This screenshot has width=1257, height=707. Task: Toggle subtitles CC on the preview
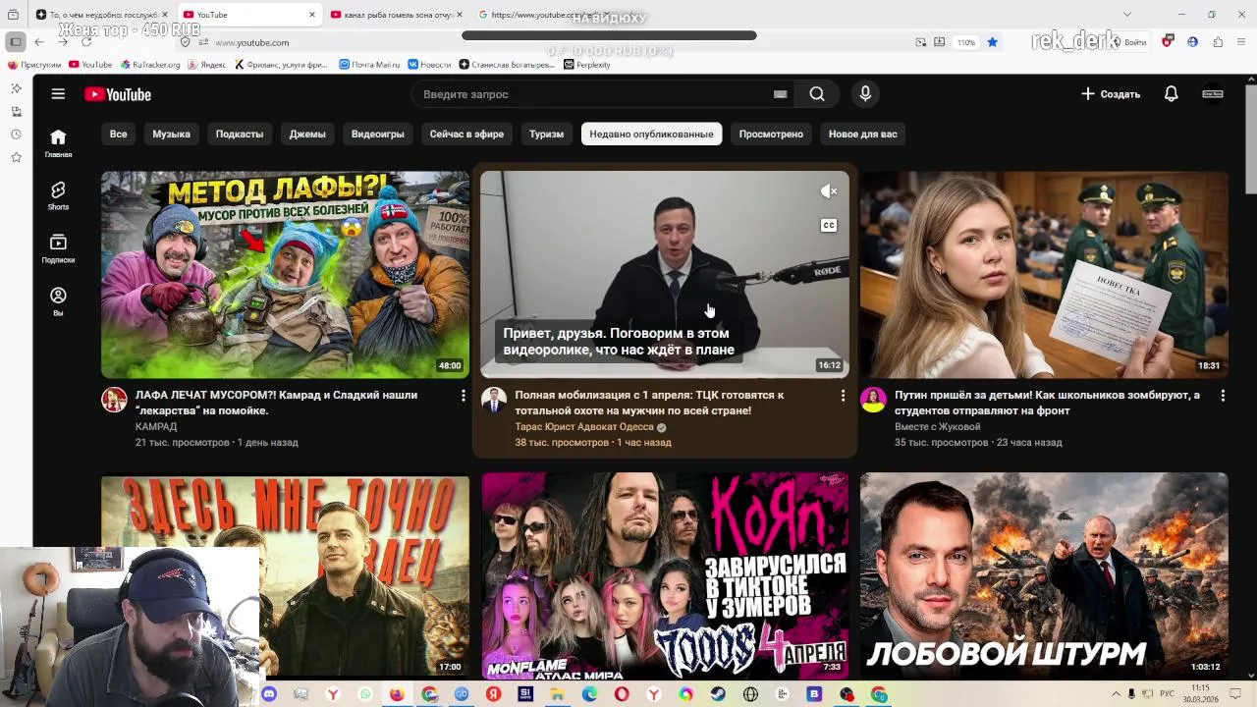pos(829,226)
